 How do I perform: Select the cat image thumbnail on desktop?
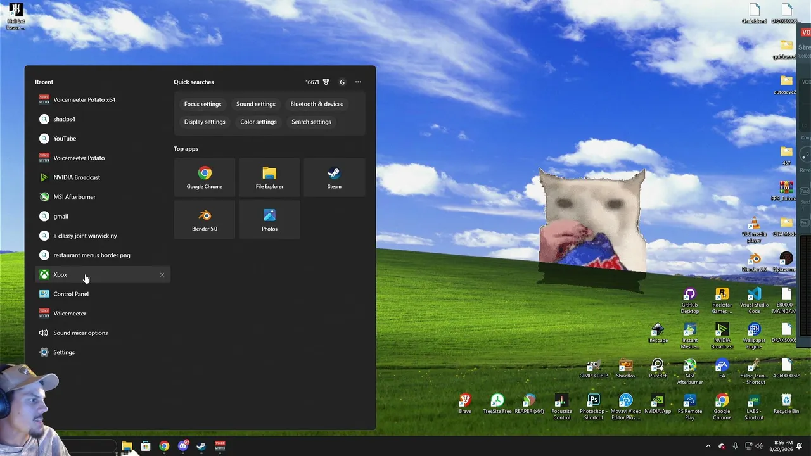click(592, 231)
